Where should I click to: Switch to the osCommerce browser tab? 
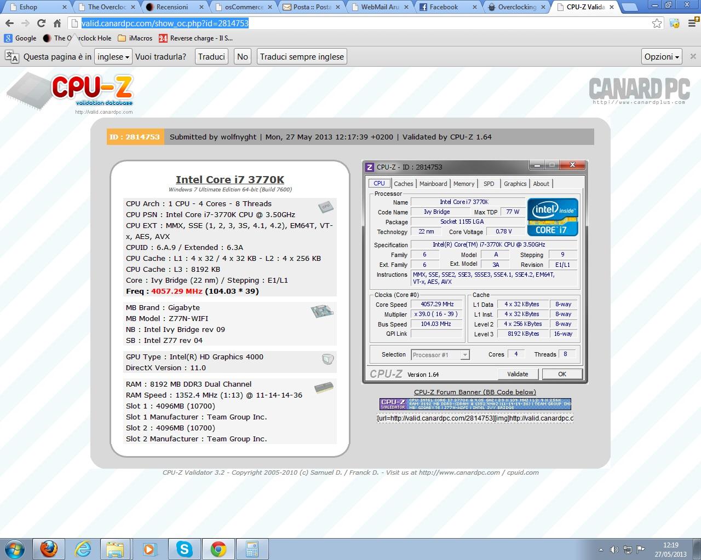(x=242, y=7)
